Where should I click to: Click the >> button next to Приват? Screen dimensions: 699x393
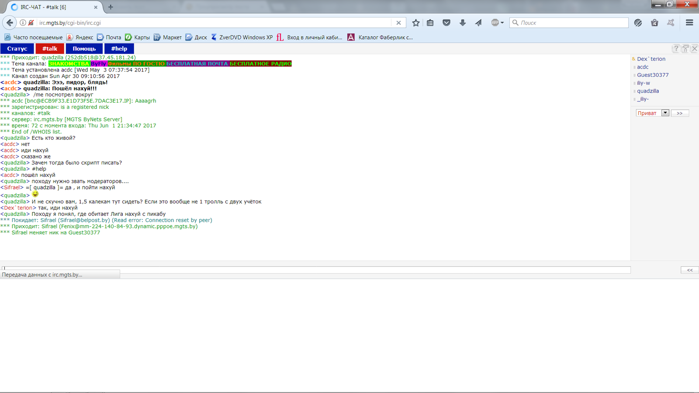click(680, 113)
